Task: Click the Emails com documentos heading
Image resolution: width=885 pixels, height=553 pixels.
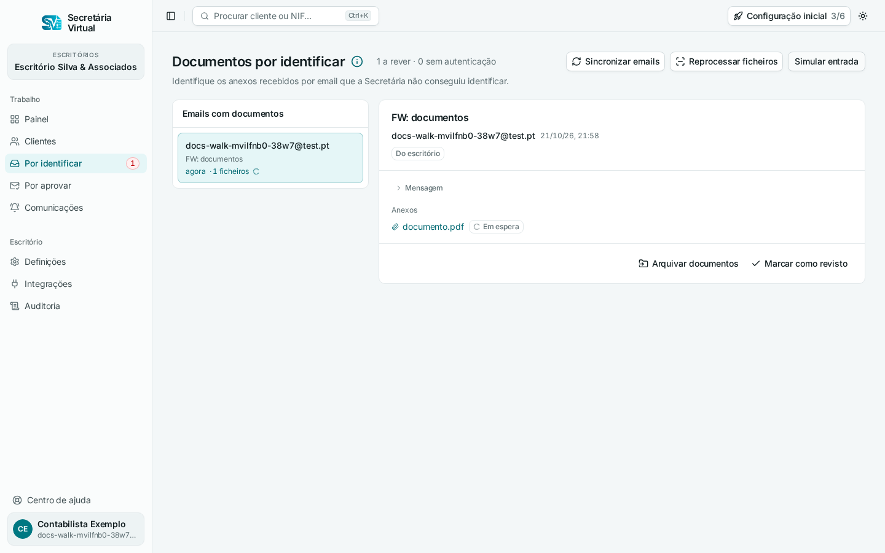Action: coord(233,114)
